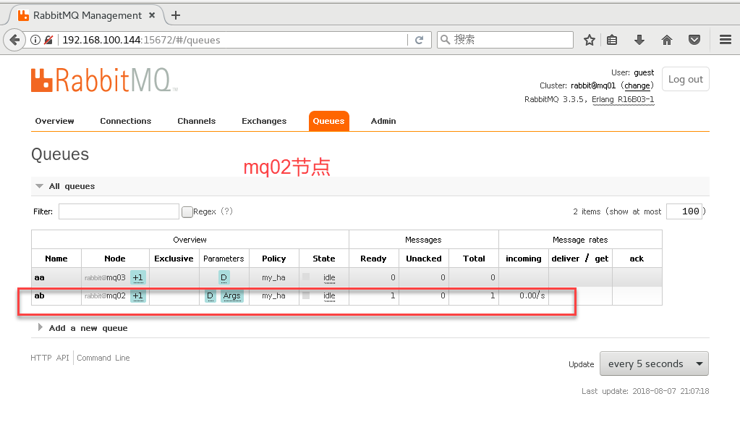740x441 pixels.
Task: Click the insecure connection lock icon
Action: click(48, 40)
